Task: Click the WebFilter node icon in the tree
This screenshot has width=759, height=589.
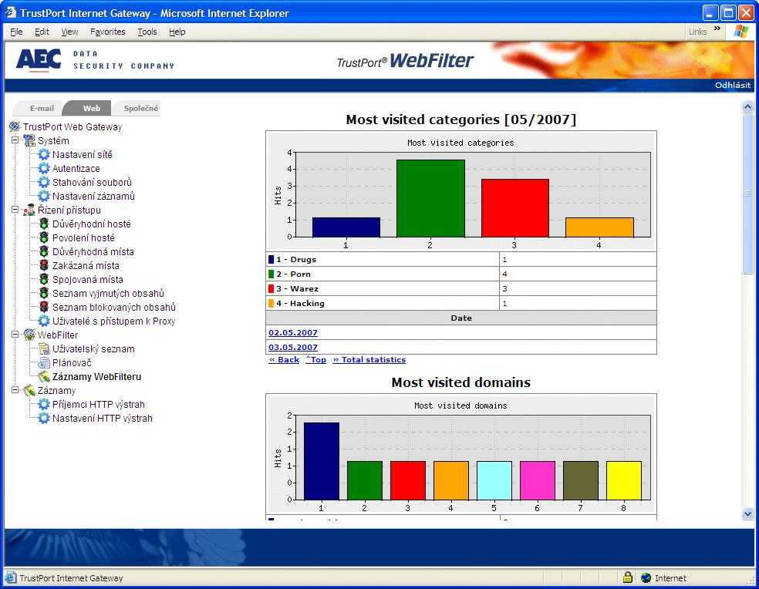Action: pyautogui.click(x=29, y=335)
